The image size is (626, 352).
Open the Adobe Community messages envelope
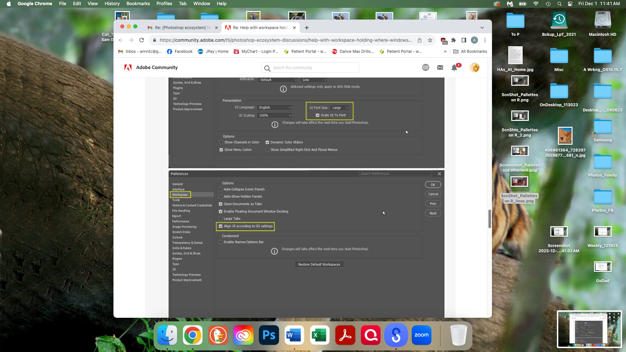coord(440,67)
